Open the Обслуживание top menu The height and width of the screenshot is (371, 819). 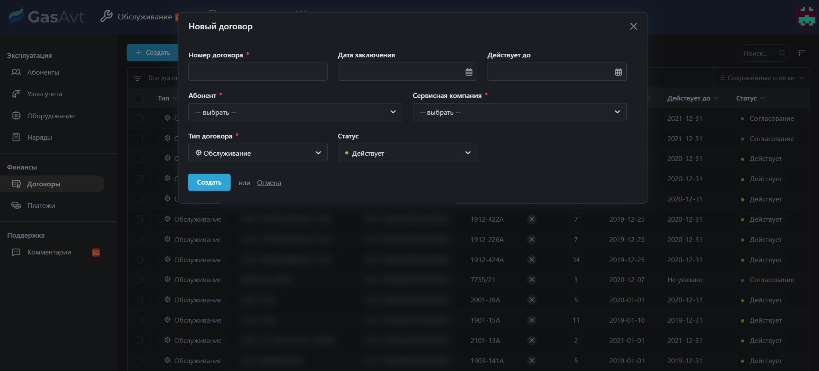tap(145, 17)
